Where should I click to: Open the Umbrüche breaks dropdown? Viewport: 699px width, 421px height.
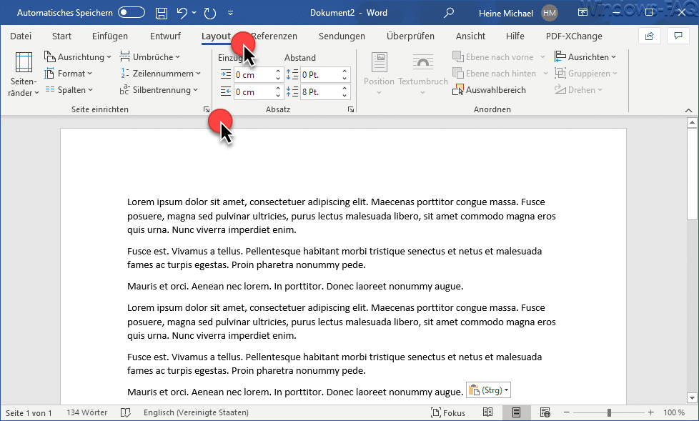pyautogui.click(x=150, y=57)
